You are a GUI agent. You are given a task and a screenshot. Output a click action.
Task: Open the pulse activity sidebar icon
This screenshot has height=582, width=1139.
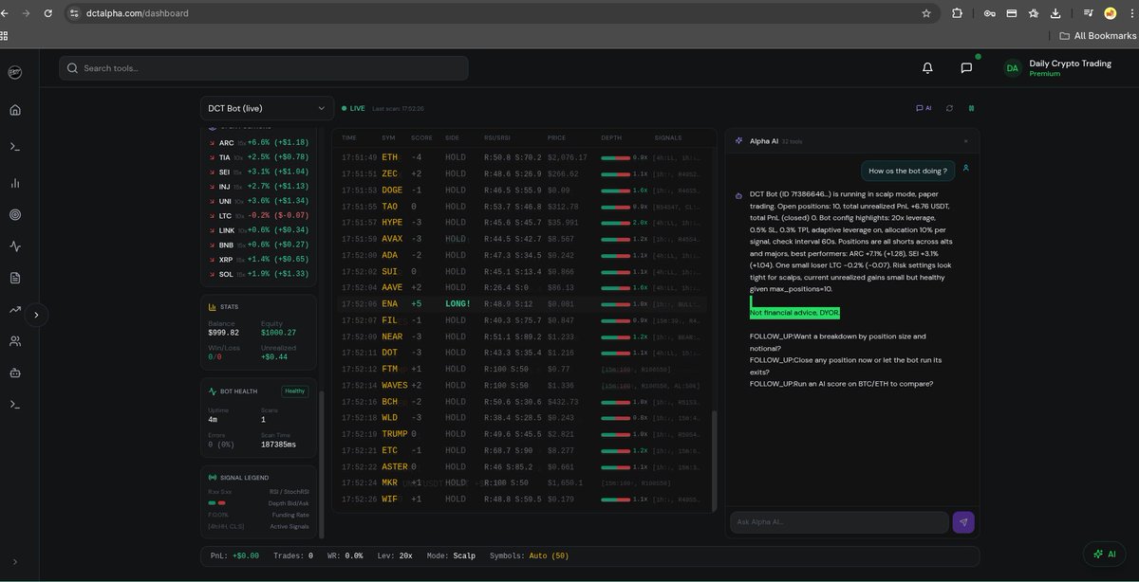(14, 246)
